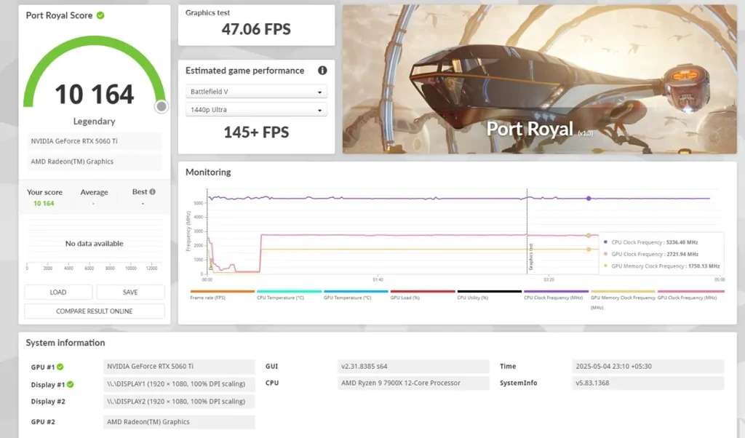Click the pink GPU clock graph data point
Viewport: 745px width, 438px height.
(x=589, y=235)
